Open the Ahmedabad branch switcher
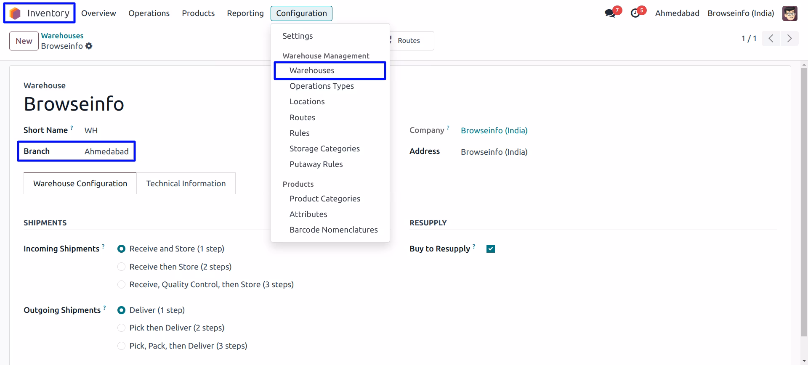 [677, 13]
